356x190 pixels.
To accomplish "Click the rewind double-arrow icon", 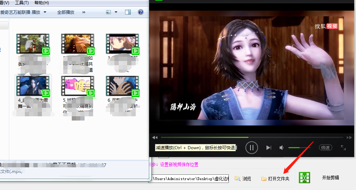I will tap(155, 138).
